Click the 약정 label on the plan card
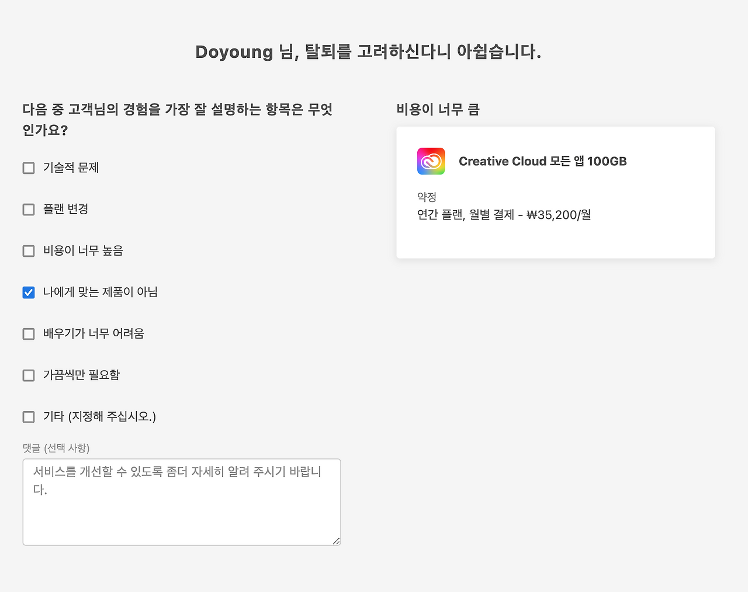 pyautogui.click(x=426, y=197)
